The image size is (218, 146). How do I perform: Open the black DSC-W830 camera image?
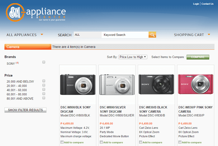pyautogui.click(x=156, y=84)
